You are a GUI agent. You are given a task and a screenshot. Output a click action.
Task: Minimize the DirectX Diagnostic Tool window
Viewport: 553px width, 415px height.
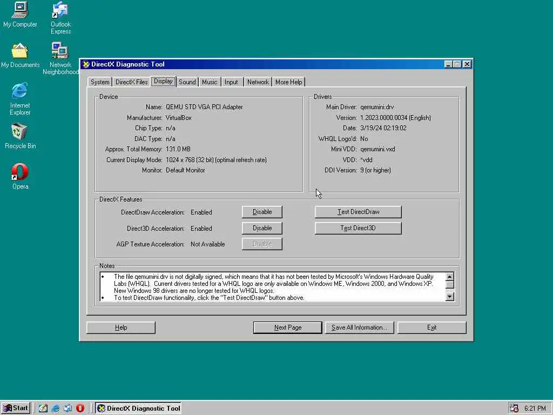448,64
